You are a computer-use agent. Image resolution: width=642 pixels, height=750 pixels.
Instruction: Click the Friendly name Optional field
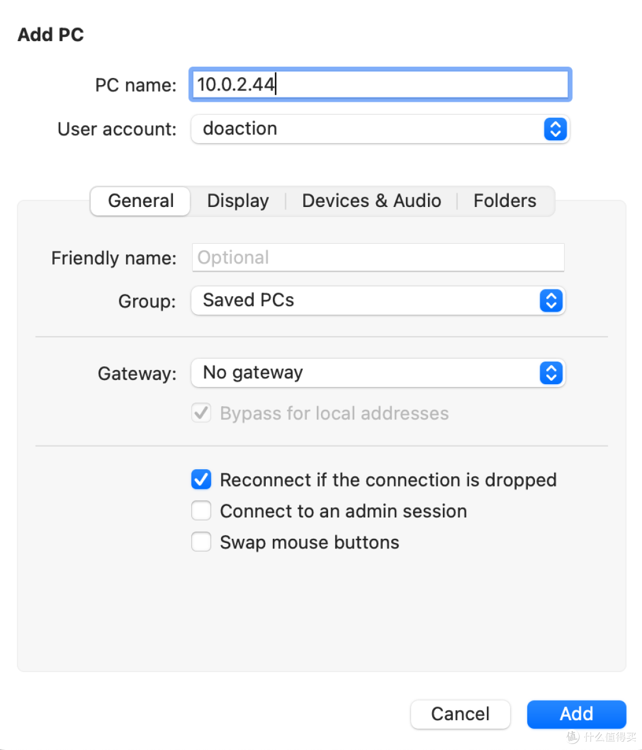(x=377, y=258)
